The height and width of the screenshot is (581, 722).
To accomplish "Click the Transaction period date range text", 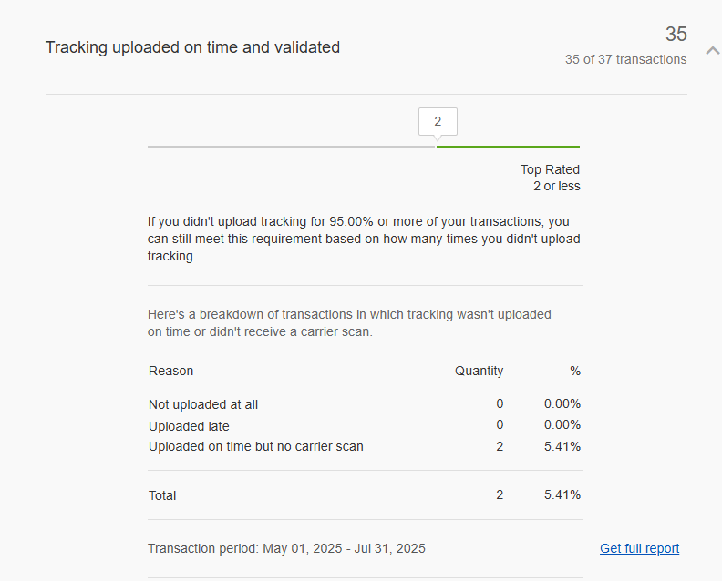I will click(x=286, y=548).
